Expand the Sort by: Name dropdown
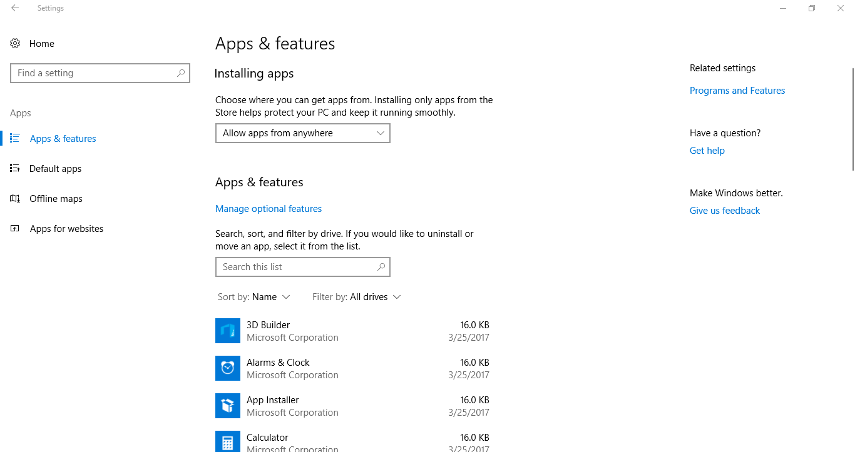855x452 pixels. (x=254, y=297)
